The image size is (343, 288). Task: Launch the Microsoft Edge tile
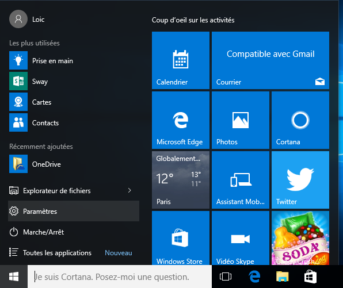181,120
